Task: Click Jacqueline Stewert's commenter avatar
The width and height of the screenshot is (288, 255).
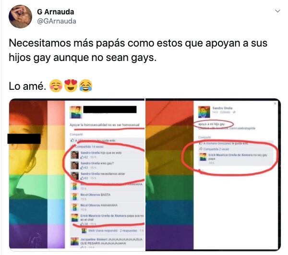Action: [75, 242]
